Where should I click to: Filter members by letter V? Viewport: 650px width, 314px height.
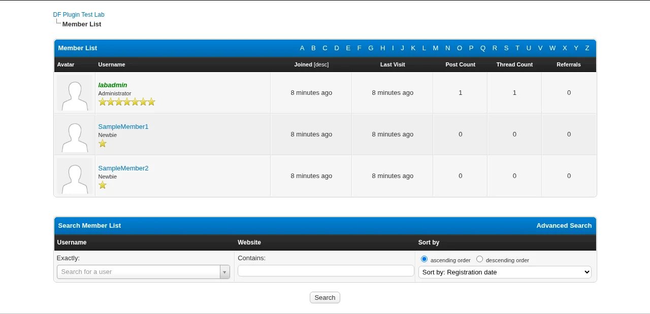[x=540, y=48]
